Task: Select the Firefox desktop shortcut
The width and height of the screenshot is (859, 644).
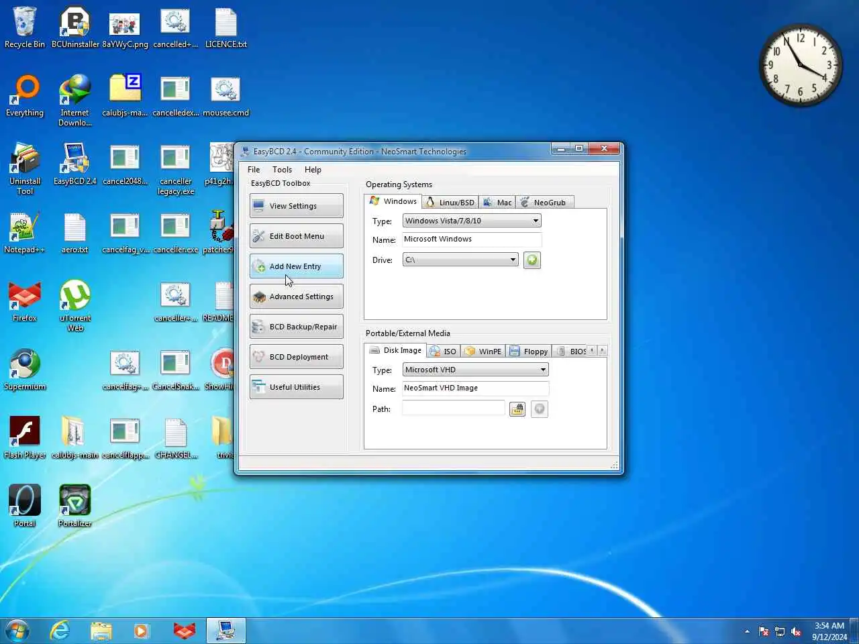Action: click(25, 301)
